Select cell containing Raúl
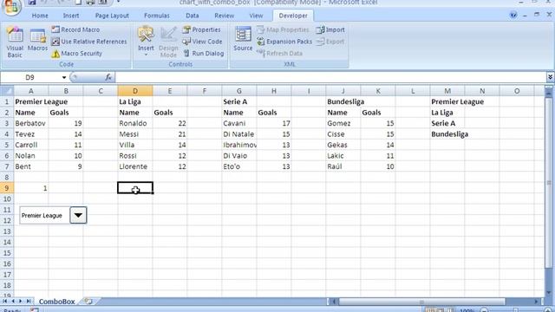This screenshot has height=312, width=555. (x=343, y=166)
